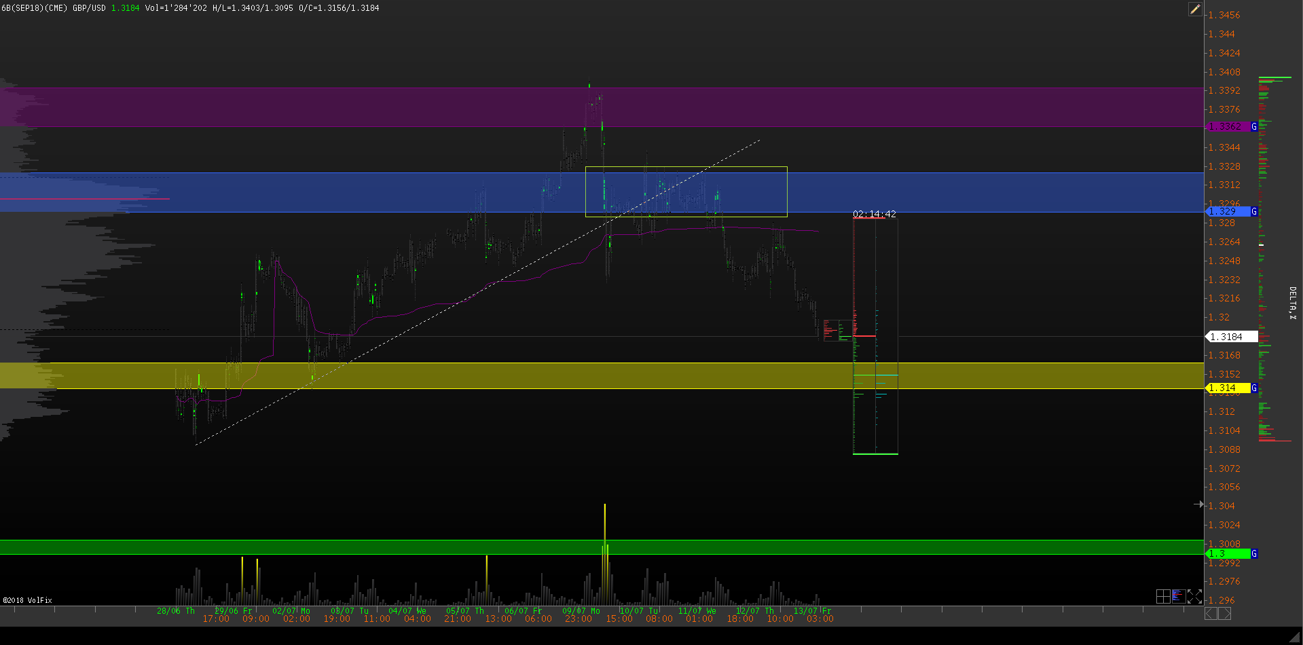The width and height of the screenshot is (1303, 645).
Task: Select the yellow 1.314 price level label
Action: 1228,388
